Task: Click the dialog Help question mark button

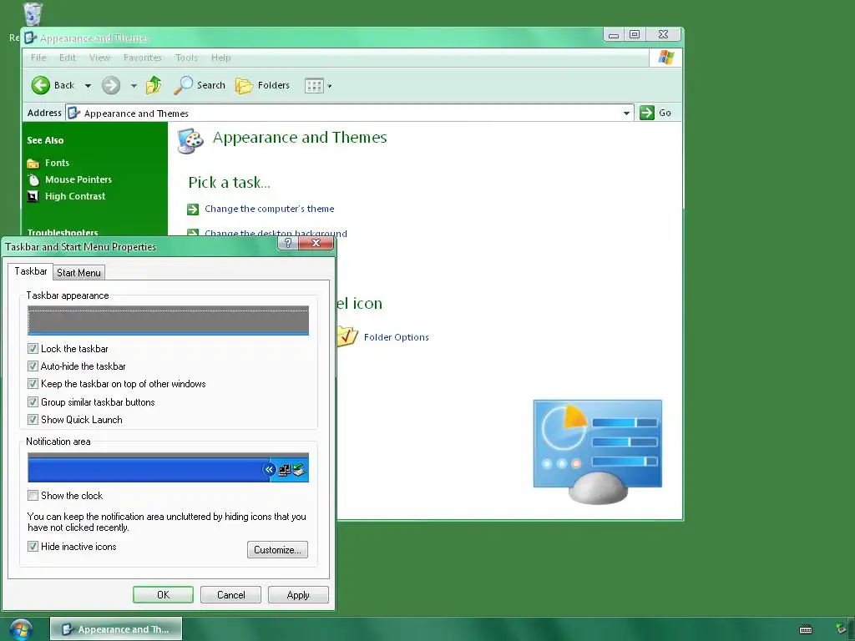Action: pyautogui.click(x=288, y=243)
